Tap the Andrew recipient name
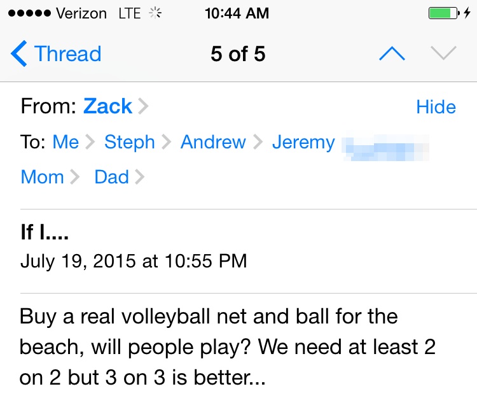 (x=213, y=142)
